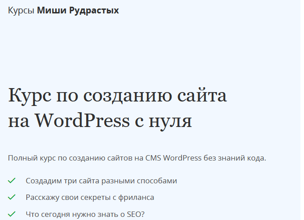Open the "Курсы Миши Рудрастых" site header link
The height and width of the screenshot is (220, 304).
pos(63,10)
